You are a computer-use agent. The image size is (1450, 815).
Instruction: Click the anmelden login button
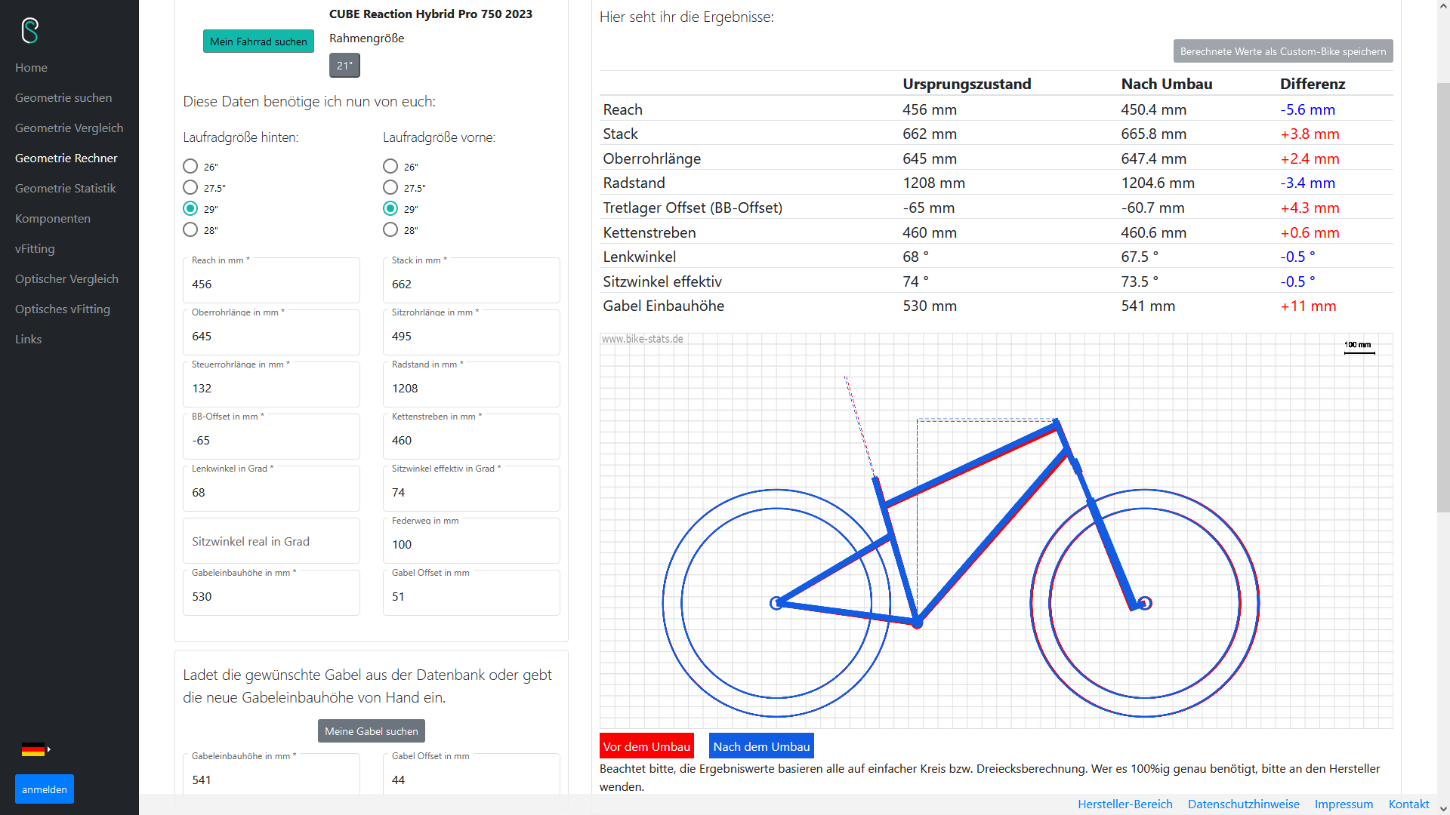pyautogui.click(x=45, y=789)
